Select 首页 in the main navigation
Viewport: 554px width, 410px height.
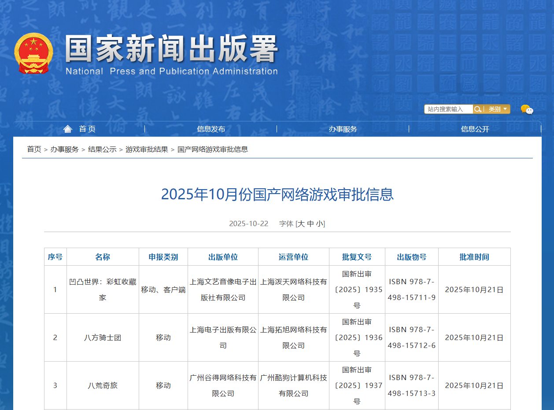coord(87,129)
